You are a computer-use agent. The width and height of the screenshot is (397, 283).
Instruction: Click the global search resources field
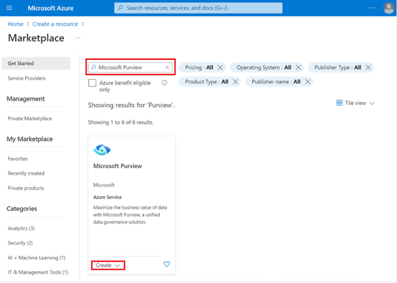tap(198, 8)
